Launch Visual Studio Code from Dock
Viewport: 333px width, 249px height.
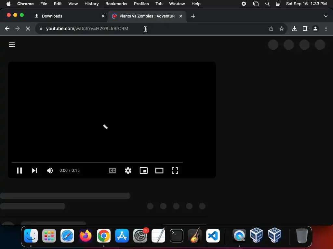coord(213,236)
